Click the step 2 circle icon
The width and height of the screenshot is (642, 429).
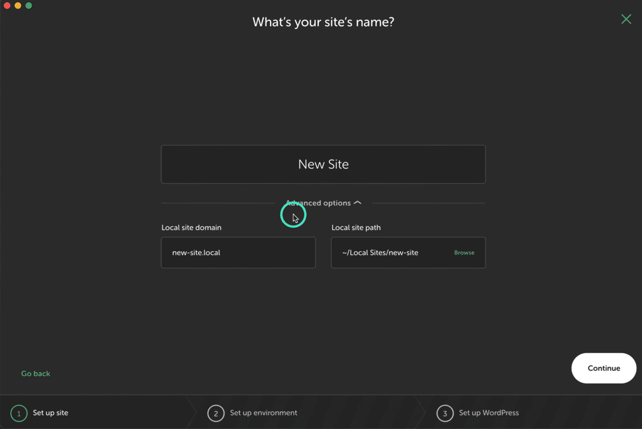click(216, 413)
